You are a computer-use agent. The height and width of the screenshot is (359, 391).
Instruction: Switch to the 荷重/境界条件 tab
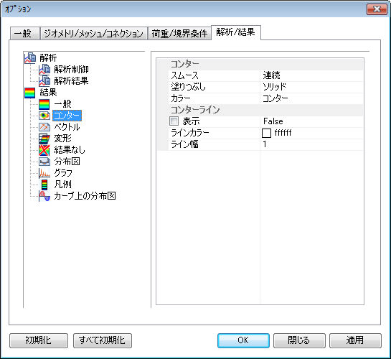click(179, 34)
